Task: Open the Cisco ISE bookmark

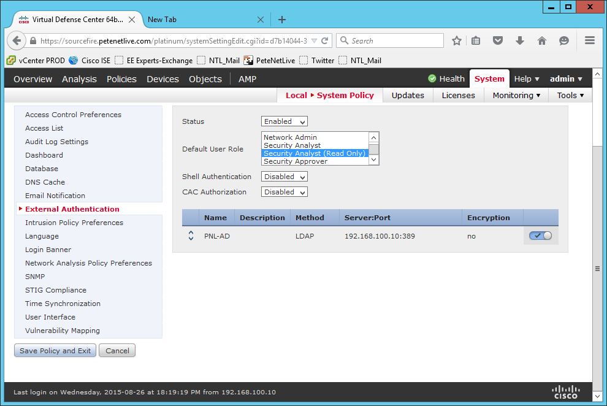Action: 90,60
